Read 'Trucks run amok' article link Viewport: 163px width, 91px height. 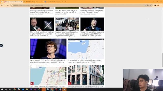point(67,34)
